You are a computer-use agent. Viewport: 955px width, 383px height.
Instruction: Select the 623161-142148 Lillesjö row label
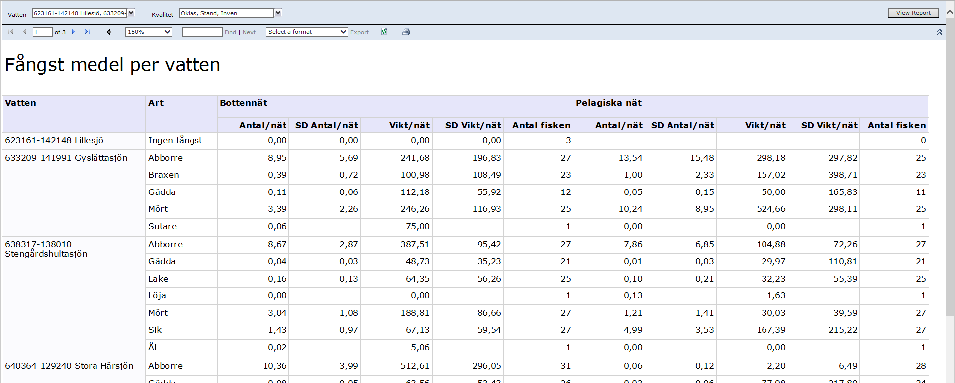click(x=54, y=140)
